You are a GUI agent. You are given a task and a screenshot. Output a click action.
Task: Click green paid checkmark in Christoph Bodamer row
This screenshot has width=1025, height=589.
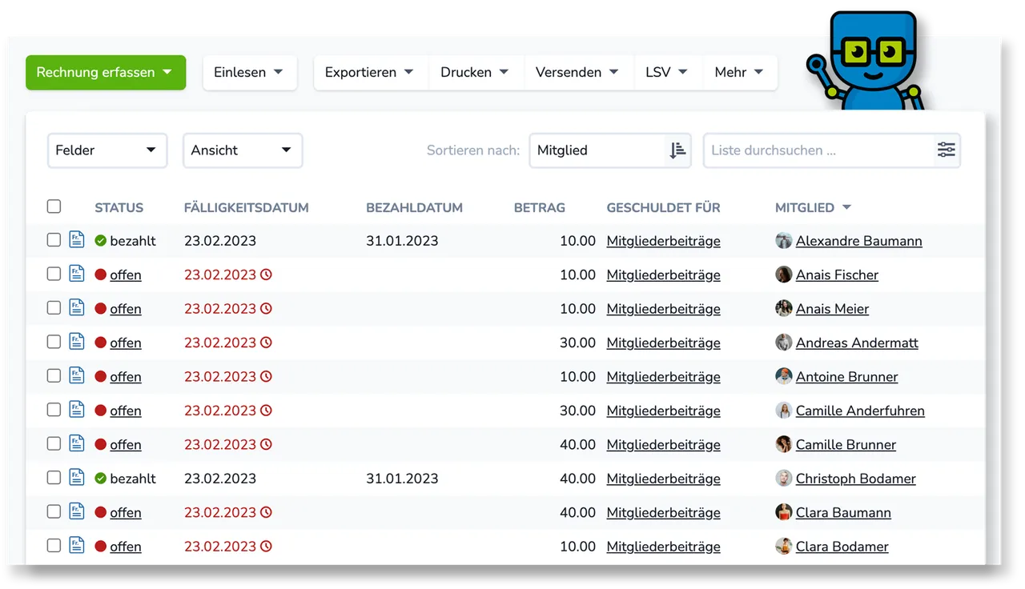101,479
